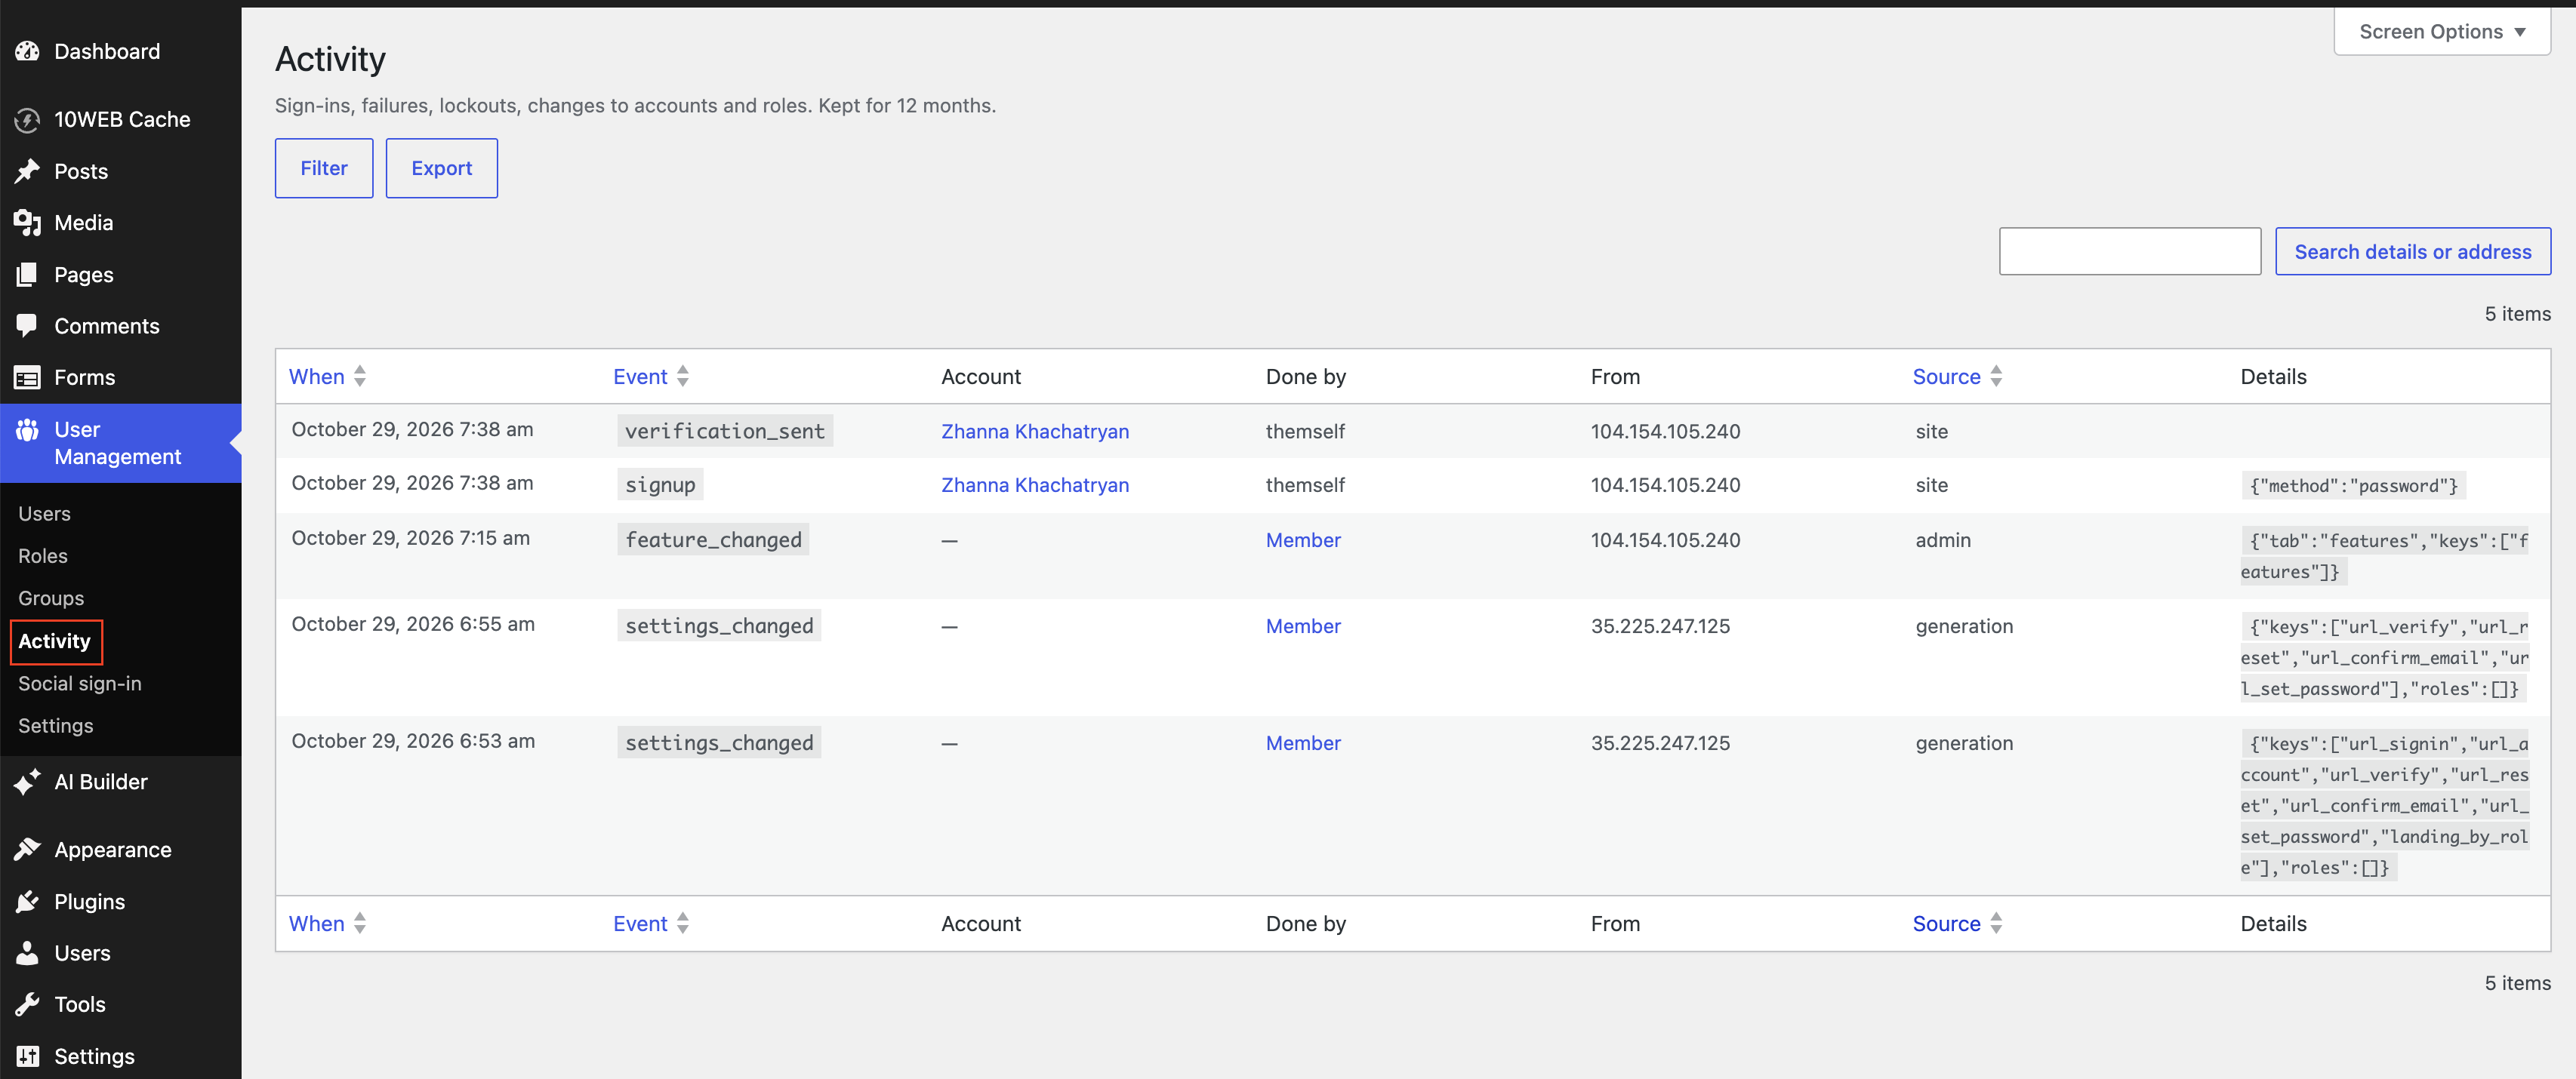This screenshot has height=1079, width=2576.
Task: Open the Groups submenu item
Action: pos(51,598)
